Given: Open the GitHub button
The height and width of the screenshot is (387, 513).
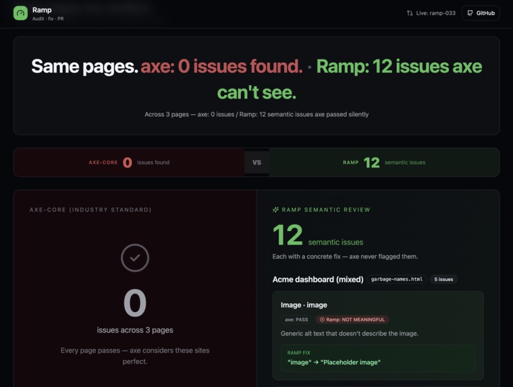Looking at the screenshot, I should click(x=481, y=13).
